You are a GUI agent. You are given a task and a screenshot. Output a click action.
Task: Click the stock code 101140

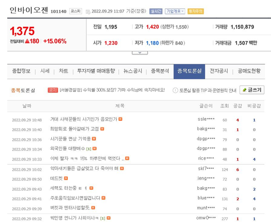59,12
